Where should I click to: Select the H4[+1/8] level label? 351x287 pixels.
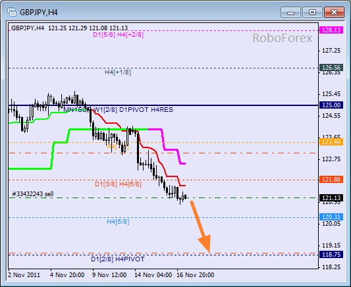pos(118,72)
